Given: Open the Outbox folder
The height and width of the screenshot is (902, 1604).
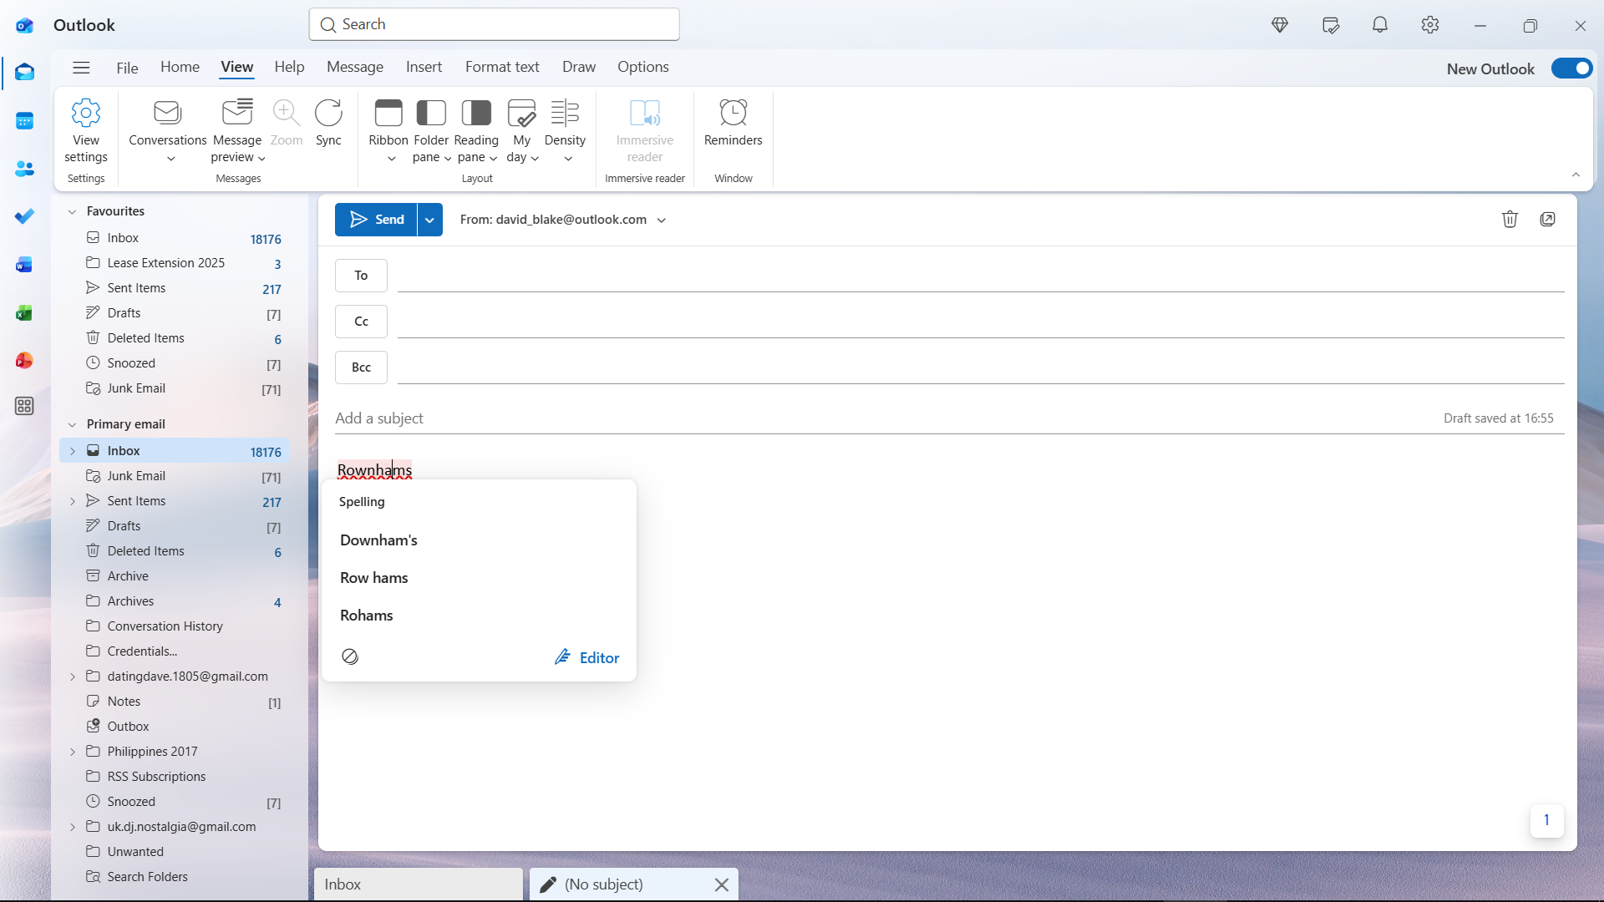Looking at the screenshot, I should (x=175, y=727).
